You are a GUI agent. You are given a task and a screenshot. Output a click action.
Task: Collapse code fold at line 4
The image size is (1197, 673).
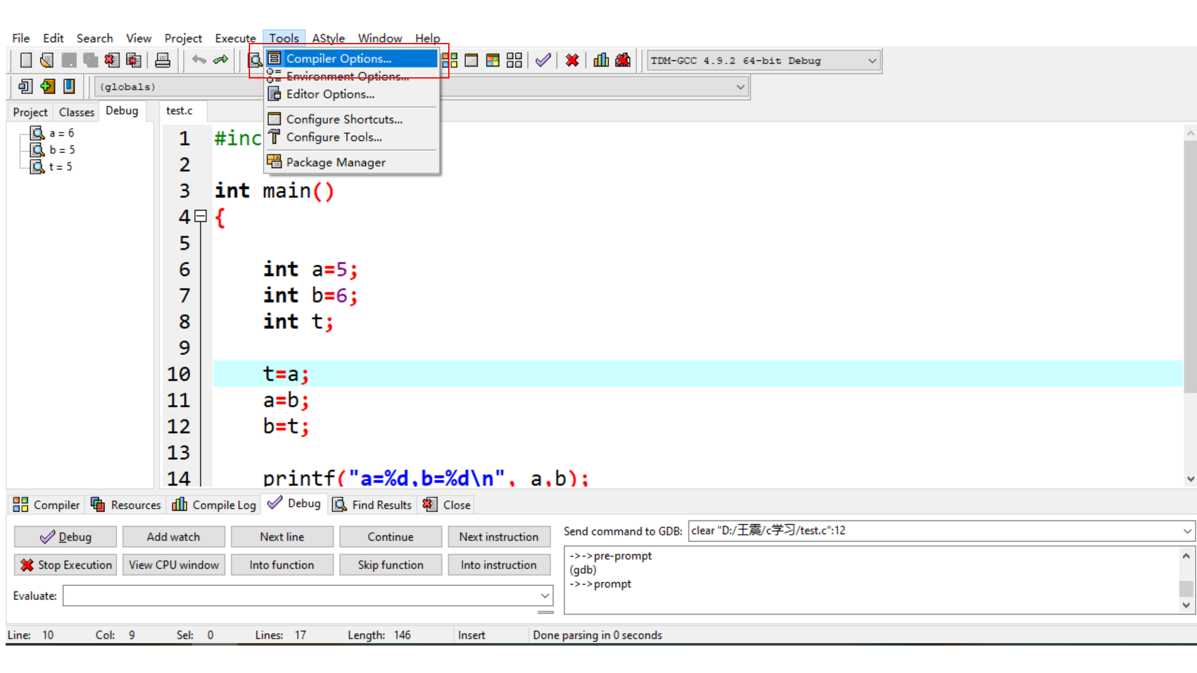click(x=200, y=216)
